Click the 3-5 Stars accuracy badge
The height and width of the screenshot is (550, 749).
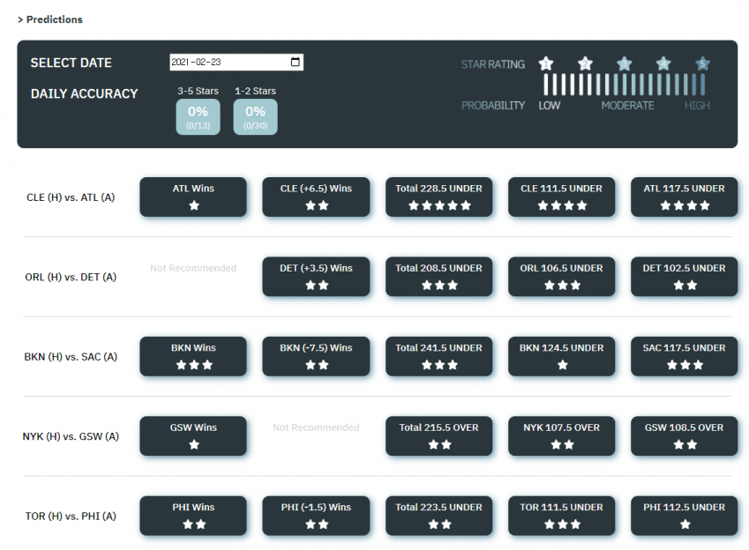(x=198, y=116)
